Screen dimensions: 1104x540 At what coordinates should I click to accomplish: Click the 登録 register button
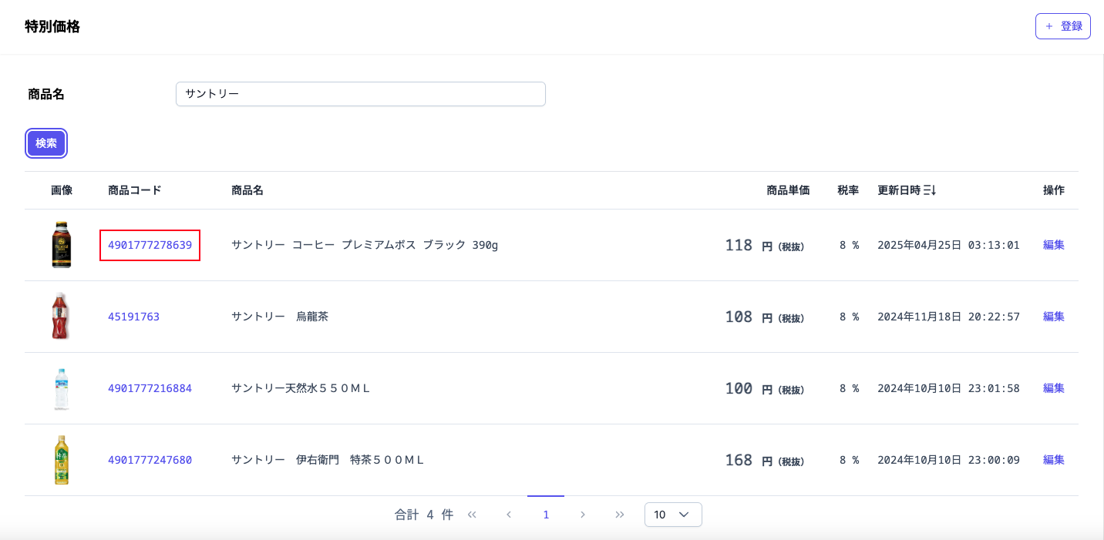click(x=1062, y=26)
